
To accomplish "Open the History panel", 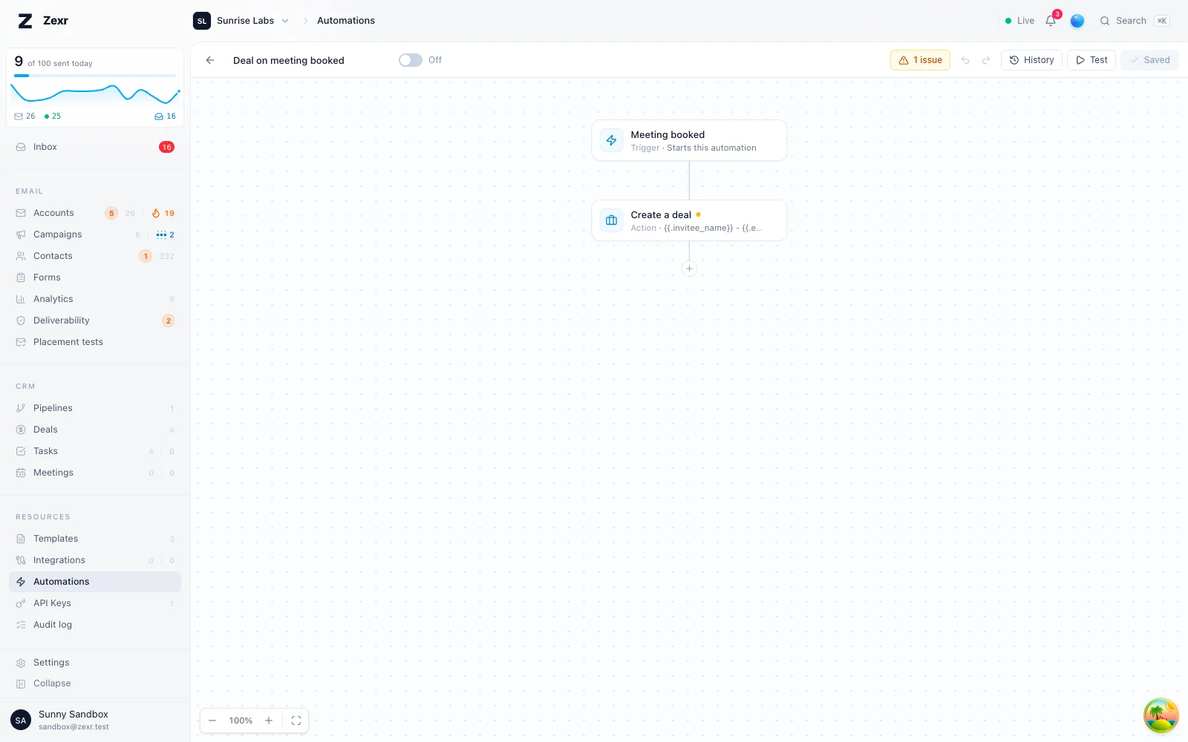I will (x=1031, y=60).
